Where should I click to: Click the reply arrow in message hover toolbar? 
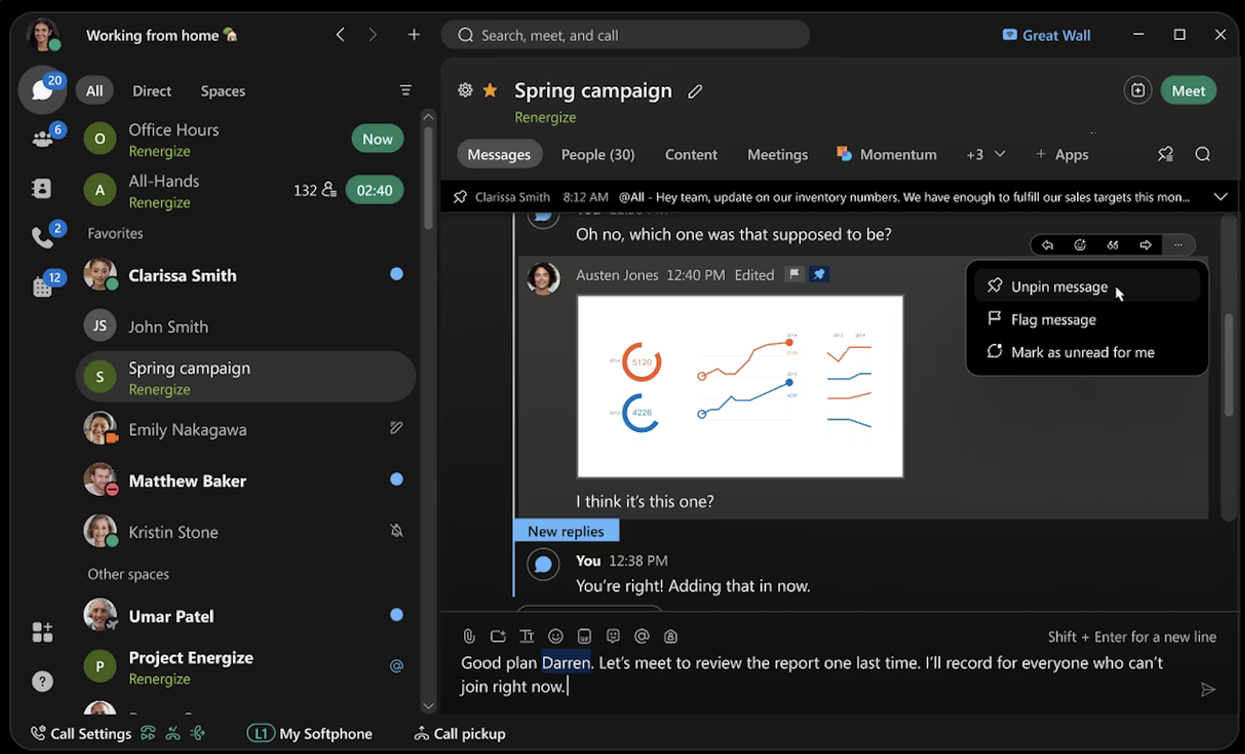[x=1048, y=245]
